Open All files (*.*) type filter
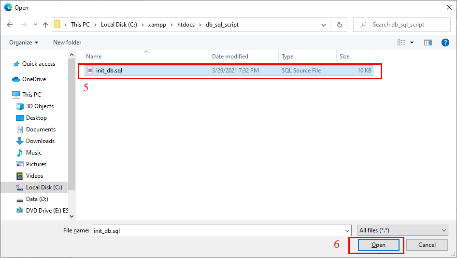Screen dimensions: 457x258 (x=403, y=230)
